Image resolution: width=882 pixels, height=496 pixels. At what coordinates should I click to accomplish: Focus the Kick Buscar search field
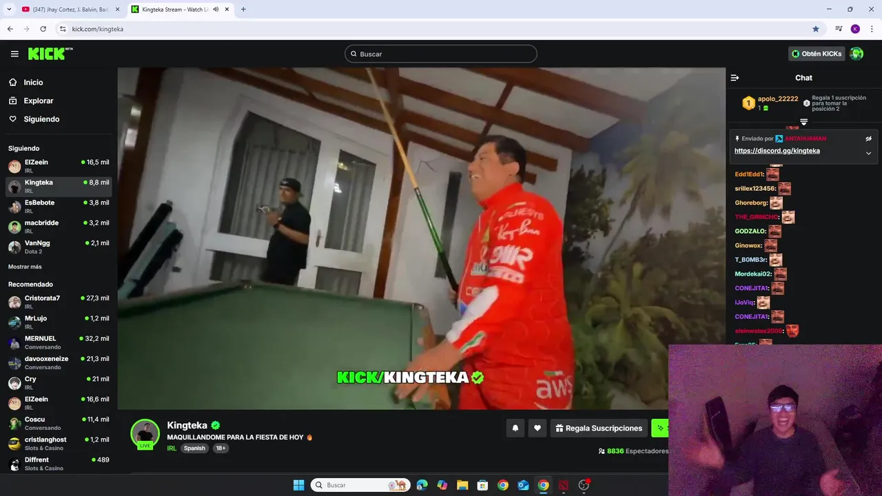tap(441, 54)
